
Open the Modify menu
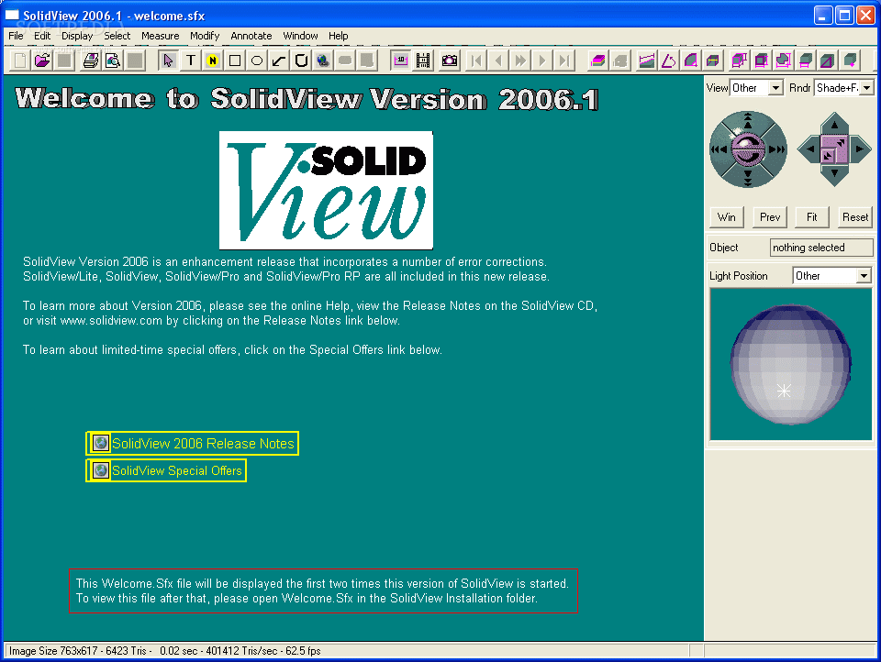coord(205,36)
